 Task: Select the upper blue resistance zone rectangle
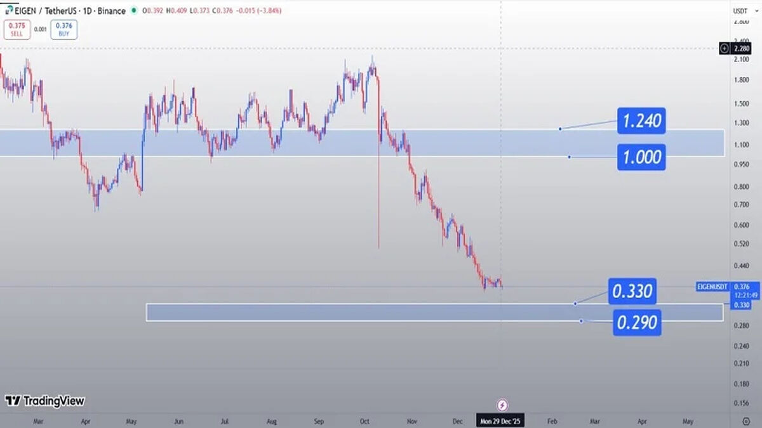362,143
